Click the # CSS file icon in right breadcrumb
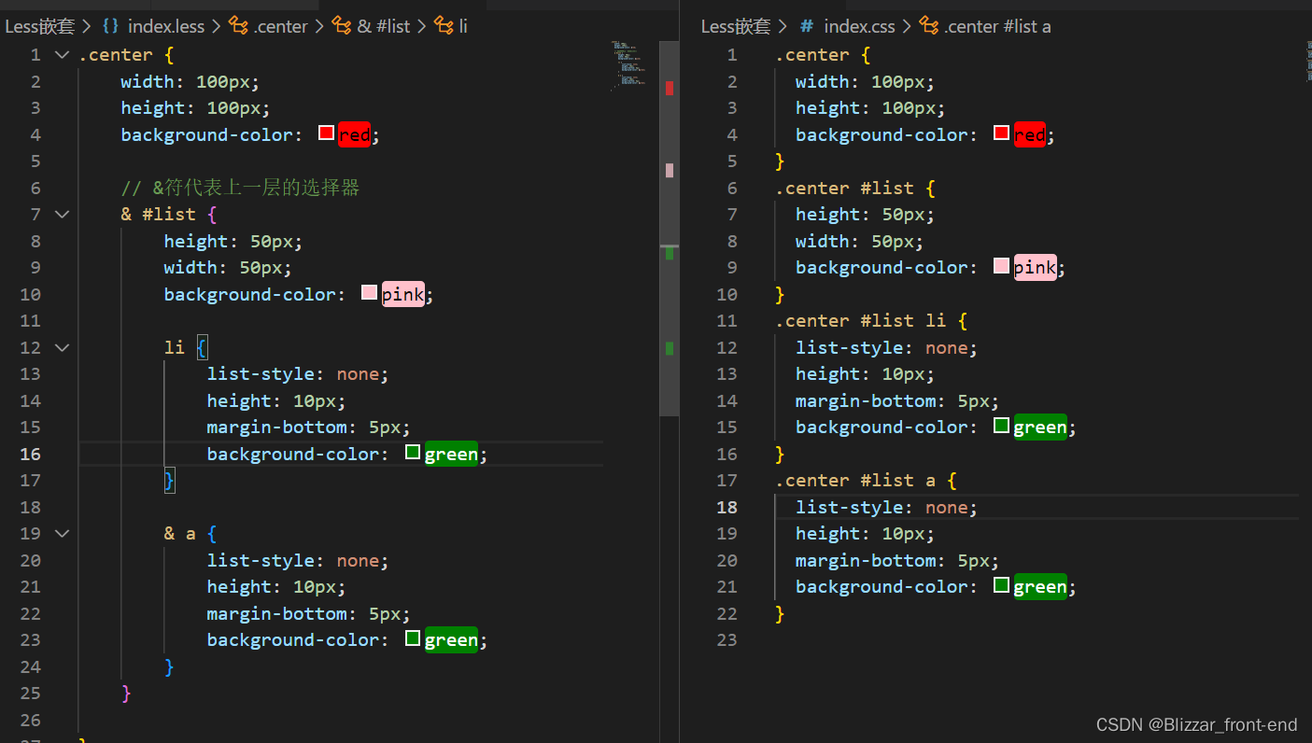 pyautogui.click(x=807, y=26)
